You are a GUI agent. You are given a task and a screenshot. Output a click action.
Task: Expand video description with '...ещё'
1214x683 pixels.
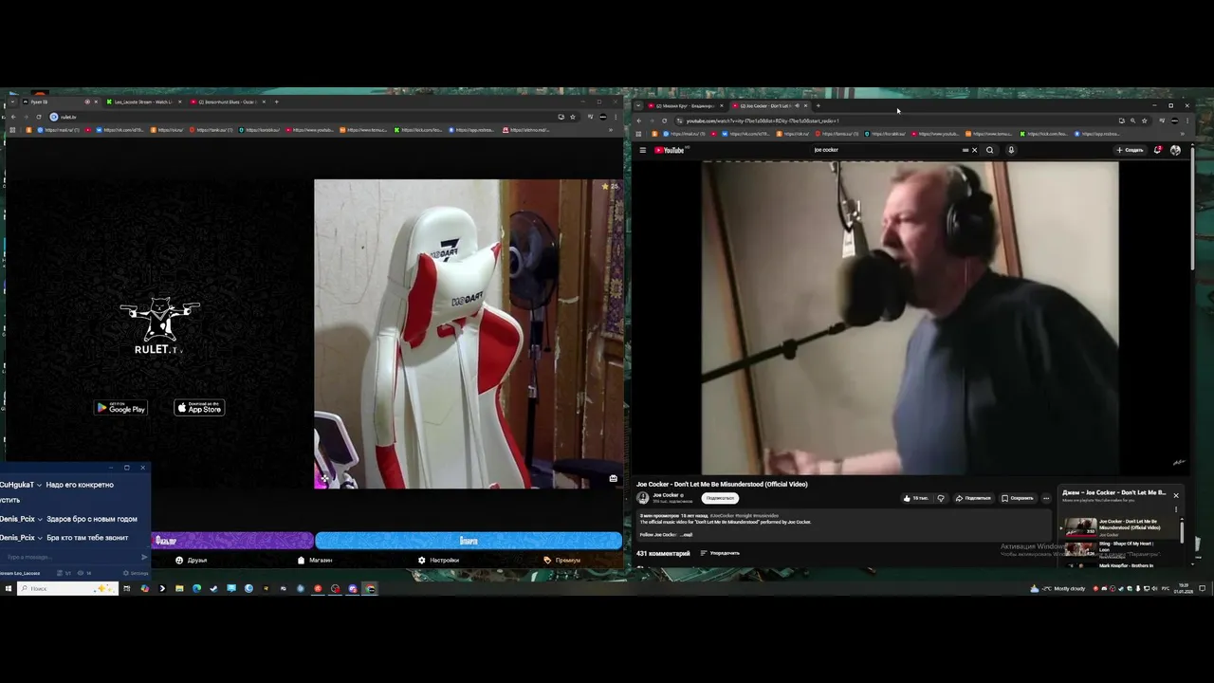pyautogui.click(x=686, y=535)
